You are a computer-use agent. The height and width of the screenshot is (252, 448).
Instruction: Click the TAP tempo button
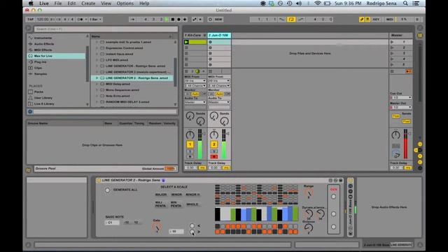tap(30, 20)
